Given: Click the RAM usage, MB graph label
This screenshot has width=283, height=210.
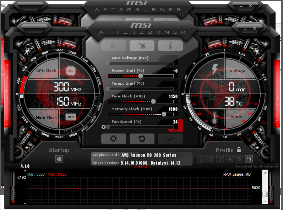Looking at the screenshot, I should (237, 174).
